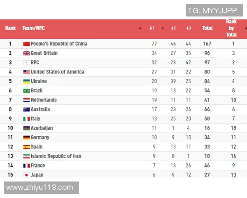The width and height of the screenshot is (247, 198).
Task: Click the Islamic Republic of Iran flag
Action: tap(26, 156)
